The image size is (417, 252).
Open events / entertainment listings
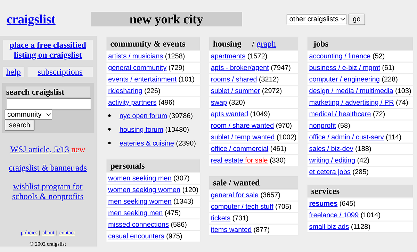(x=142, y=79)
